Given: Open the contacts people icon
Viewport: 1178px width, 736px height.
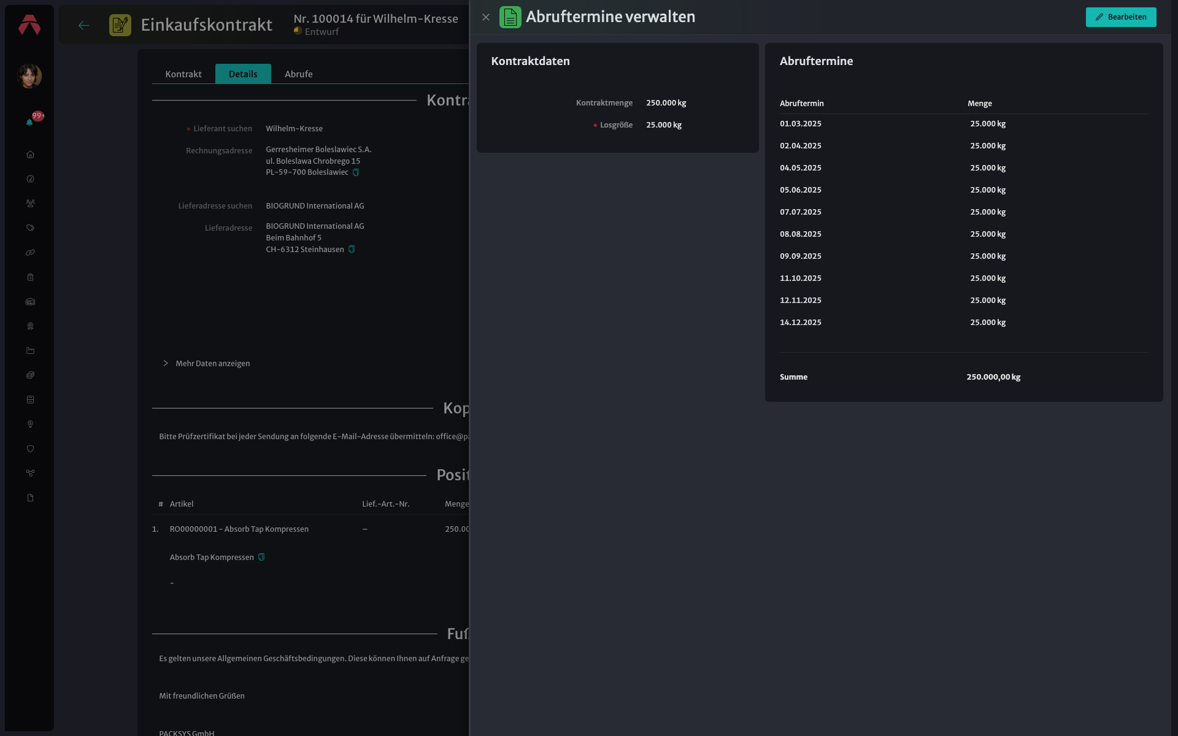Looking at the screenshot, I should [x=30, y=204].
